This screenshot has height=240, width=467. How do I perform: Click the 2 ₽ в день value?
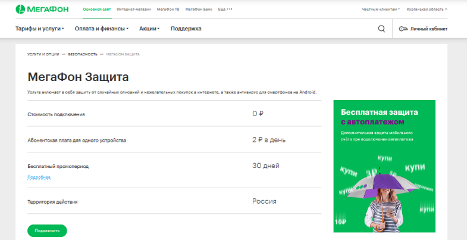tap(269, 139)
